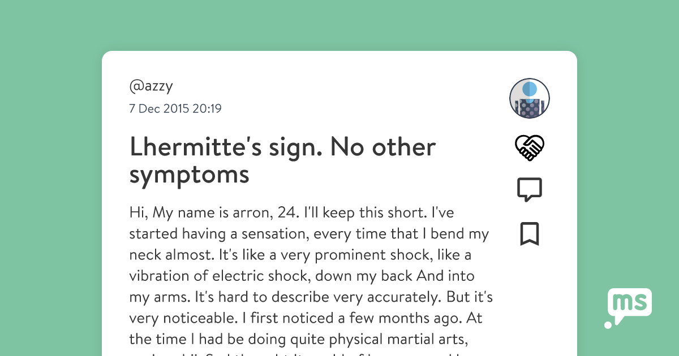This screenshot has height=356, width=679.
Task: Click the line starting "vibration of electric shock"
Action: pos(302,276)
